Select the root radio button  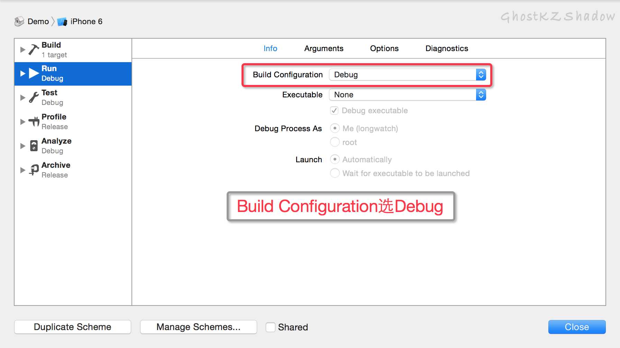(x=335, y=142)
